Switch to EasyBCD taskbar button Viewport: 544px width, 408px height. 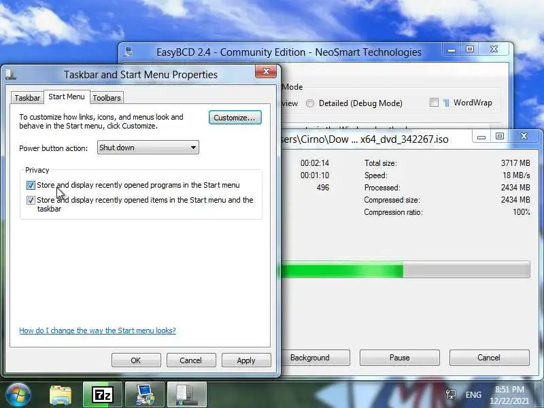[x=145, y=394]
